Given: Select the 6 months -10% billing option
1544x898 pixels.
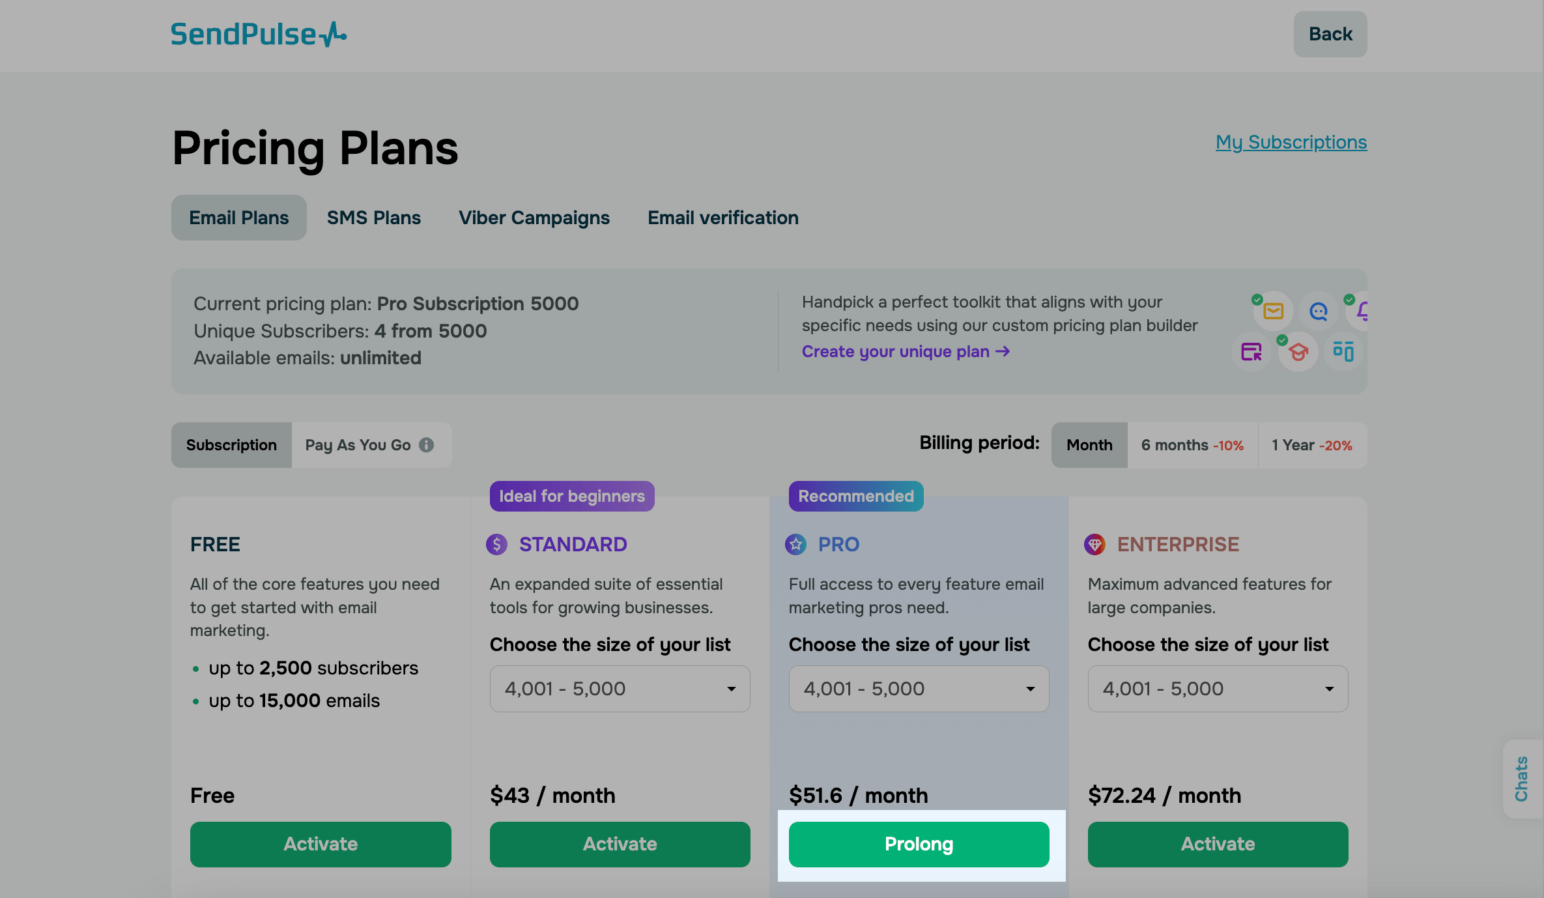Looking at the screenshot, I should 1192,445.
